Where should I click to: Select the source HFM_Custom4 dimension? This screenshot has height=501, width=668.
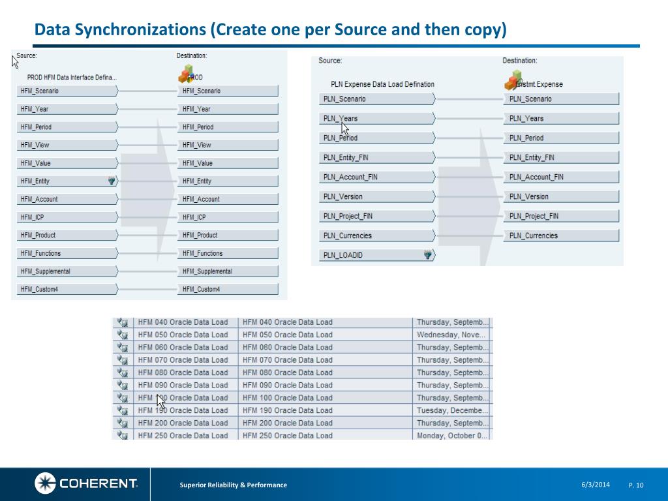point(67,289)
